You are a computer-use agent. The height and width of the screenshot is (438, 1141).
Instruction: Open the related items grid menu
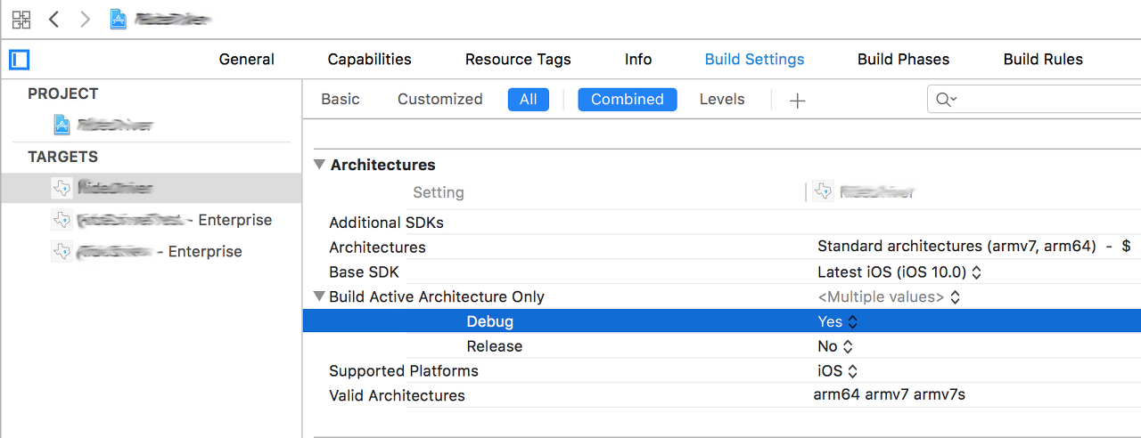click(21, 20)
